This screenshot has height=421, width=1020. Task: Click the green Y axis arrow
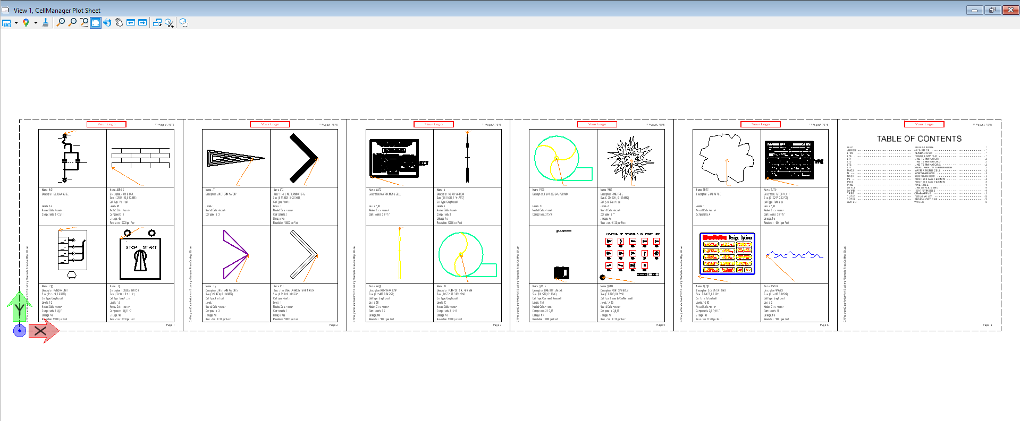pos(19,307)
